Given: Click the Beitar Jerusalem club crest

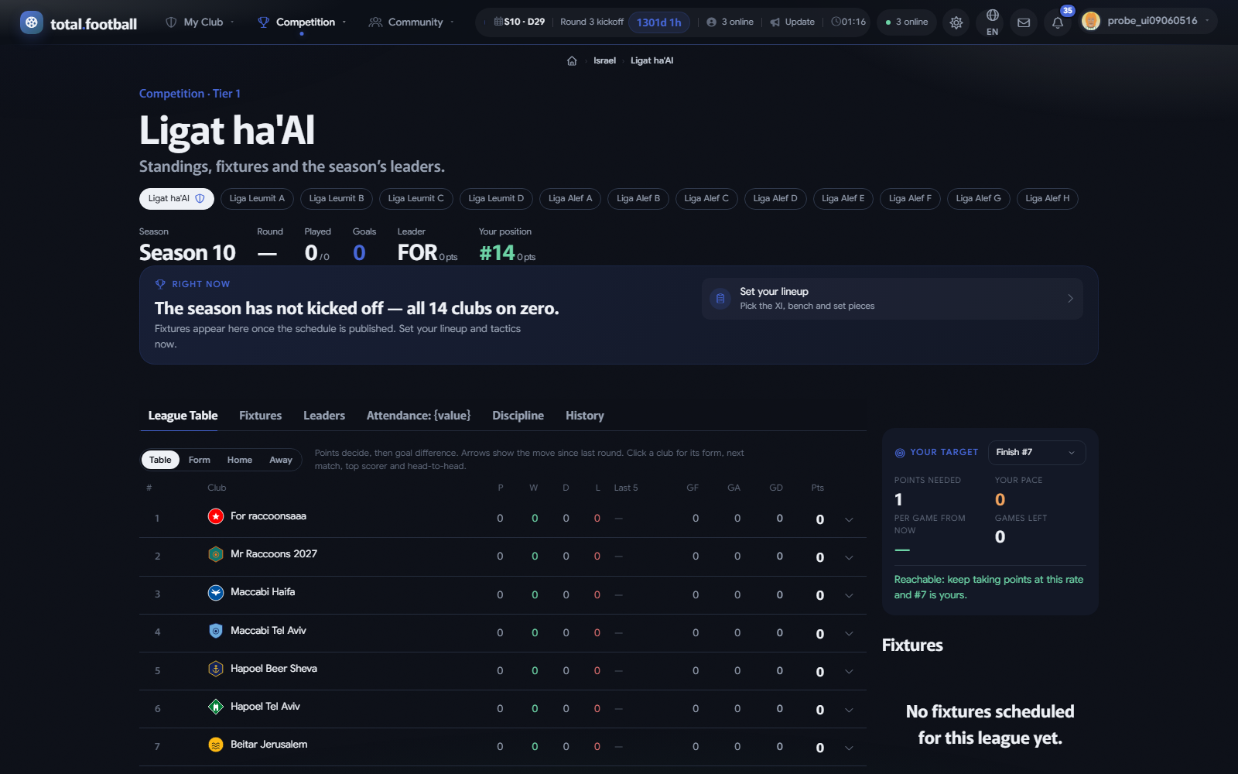Looking at the screenshot, I should (x=216, y=745).
